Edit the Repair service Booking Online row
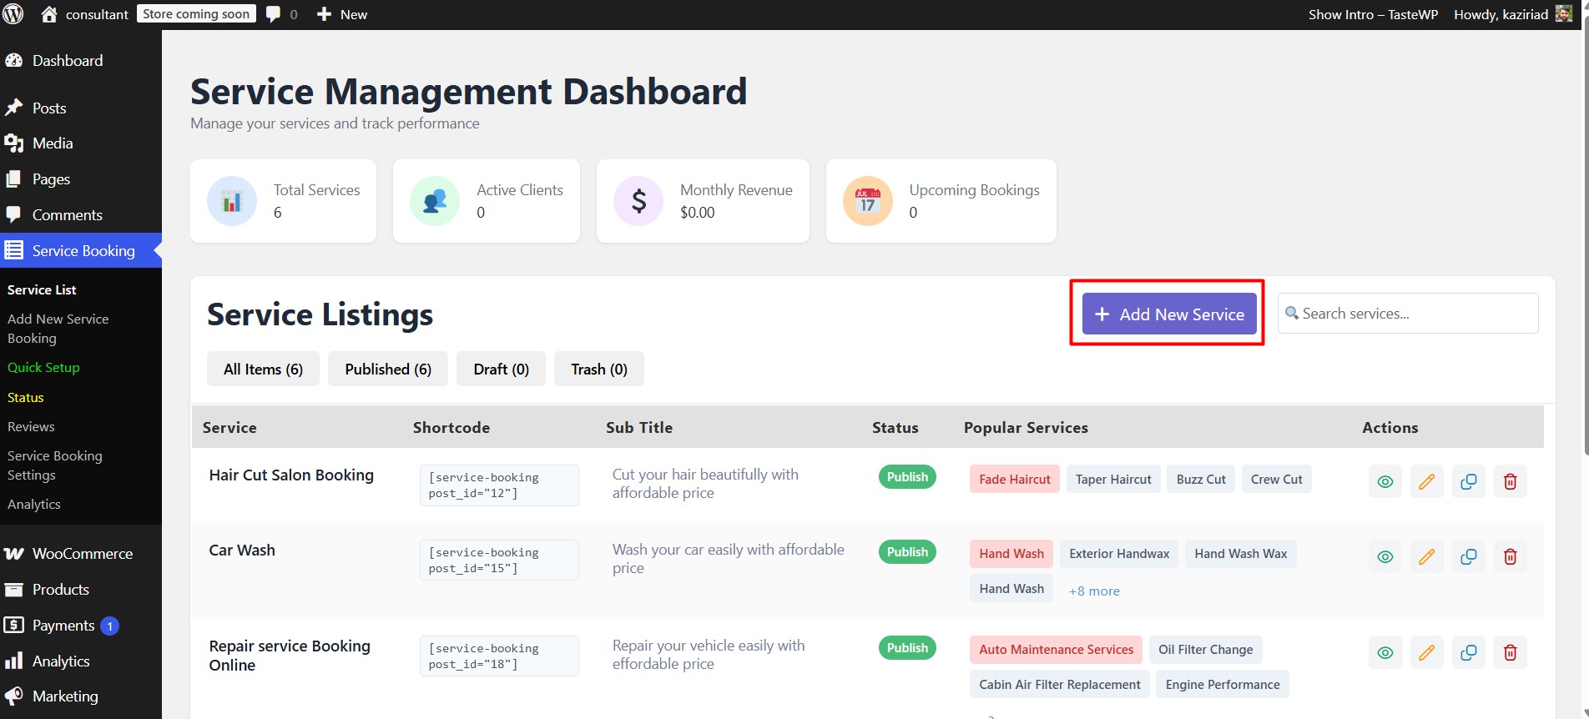This screenshot has height=719, width=1589. (1426, 652)
